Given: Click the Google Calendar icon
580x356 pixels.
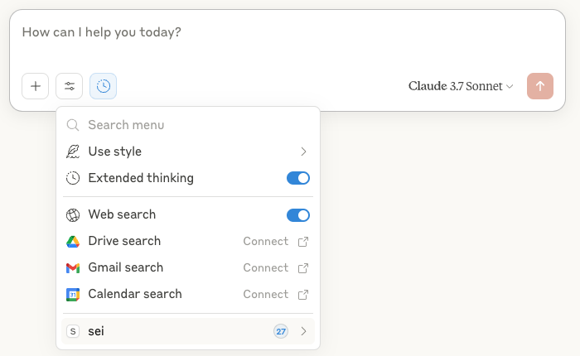Looking at the screenshot, I should (x=73, y=295).
